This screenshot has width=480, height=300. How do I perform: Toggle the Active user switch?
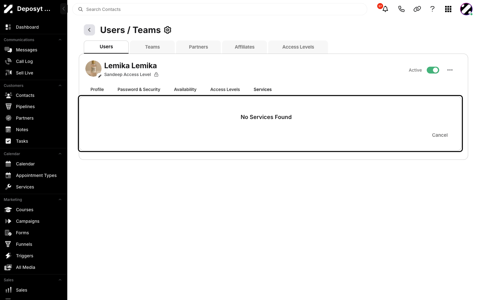pyautogui.click(x=433, y=70)
